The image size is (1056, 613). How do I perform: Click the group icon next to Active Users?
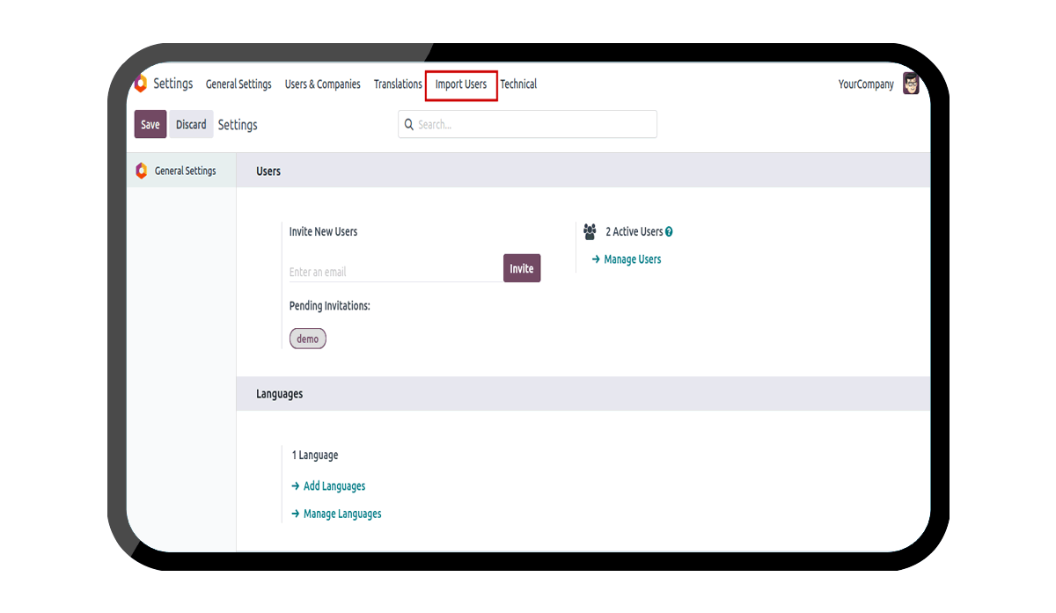[x=590, y=232]
